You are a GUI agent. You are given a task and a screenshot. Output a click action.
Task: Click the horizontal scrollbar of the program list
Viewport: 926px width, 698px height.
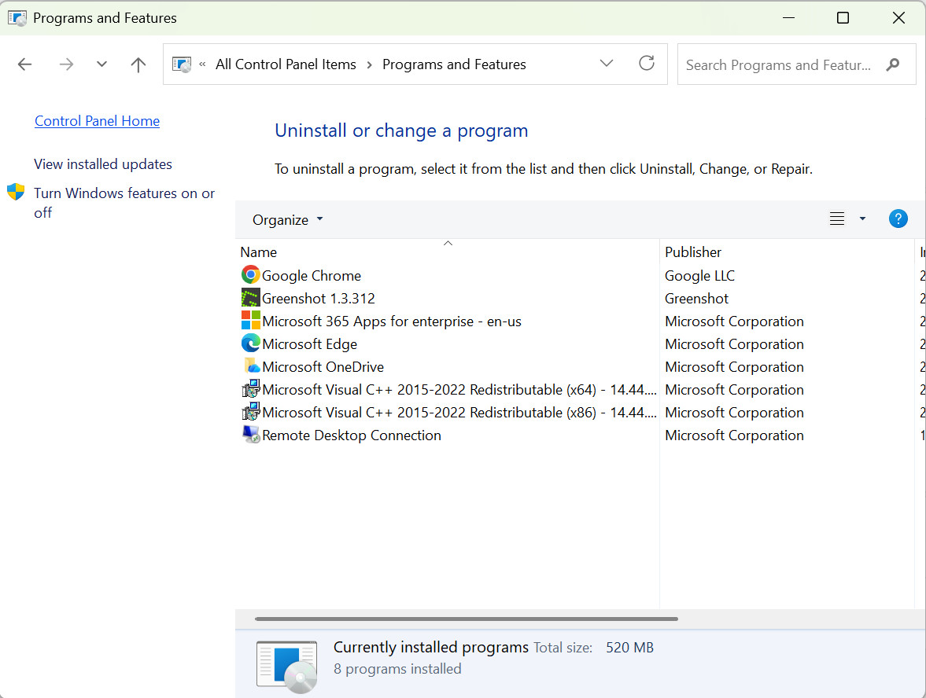click(466, 619)
